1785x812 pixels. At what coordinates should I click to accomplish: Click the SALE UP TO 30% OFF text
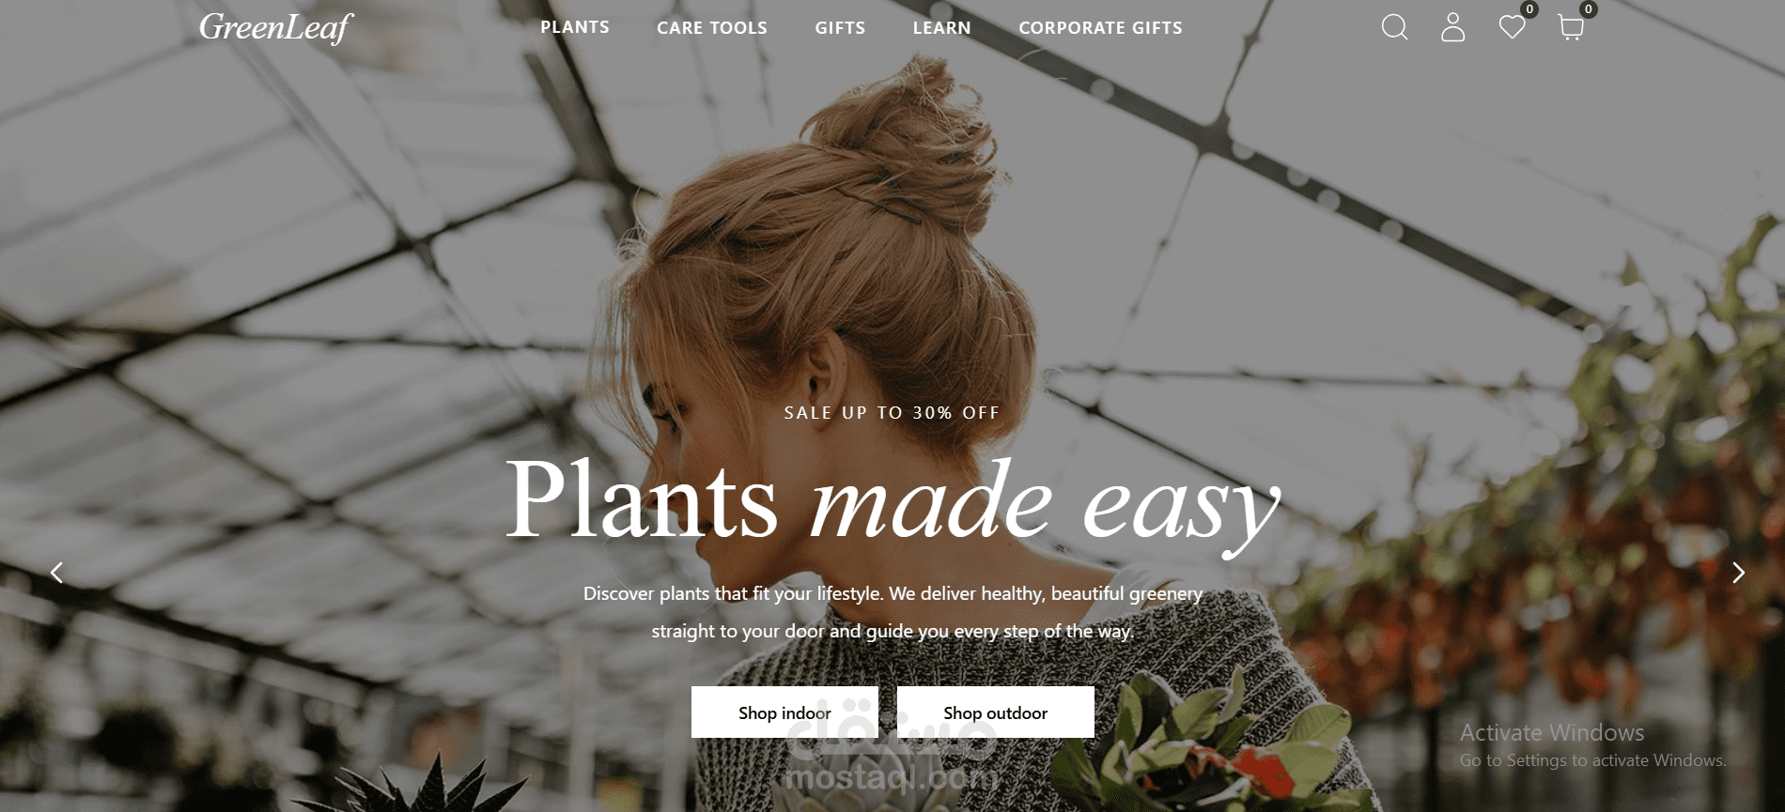pyautogui.click(x=892, y=413)
